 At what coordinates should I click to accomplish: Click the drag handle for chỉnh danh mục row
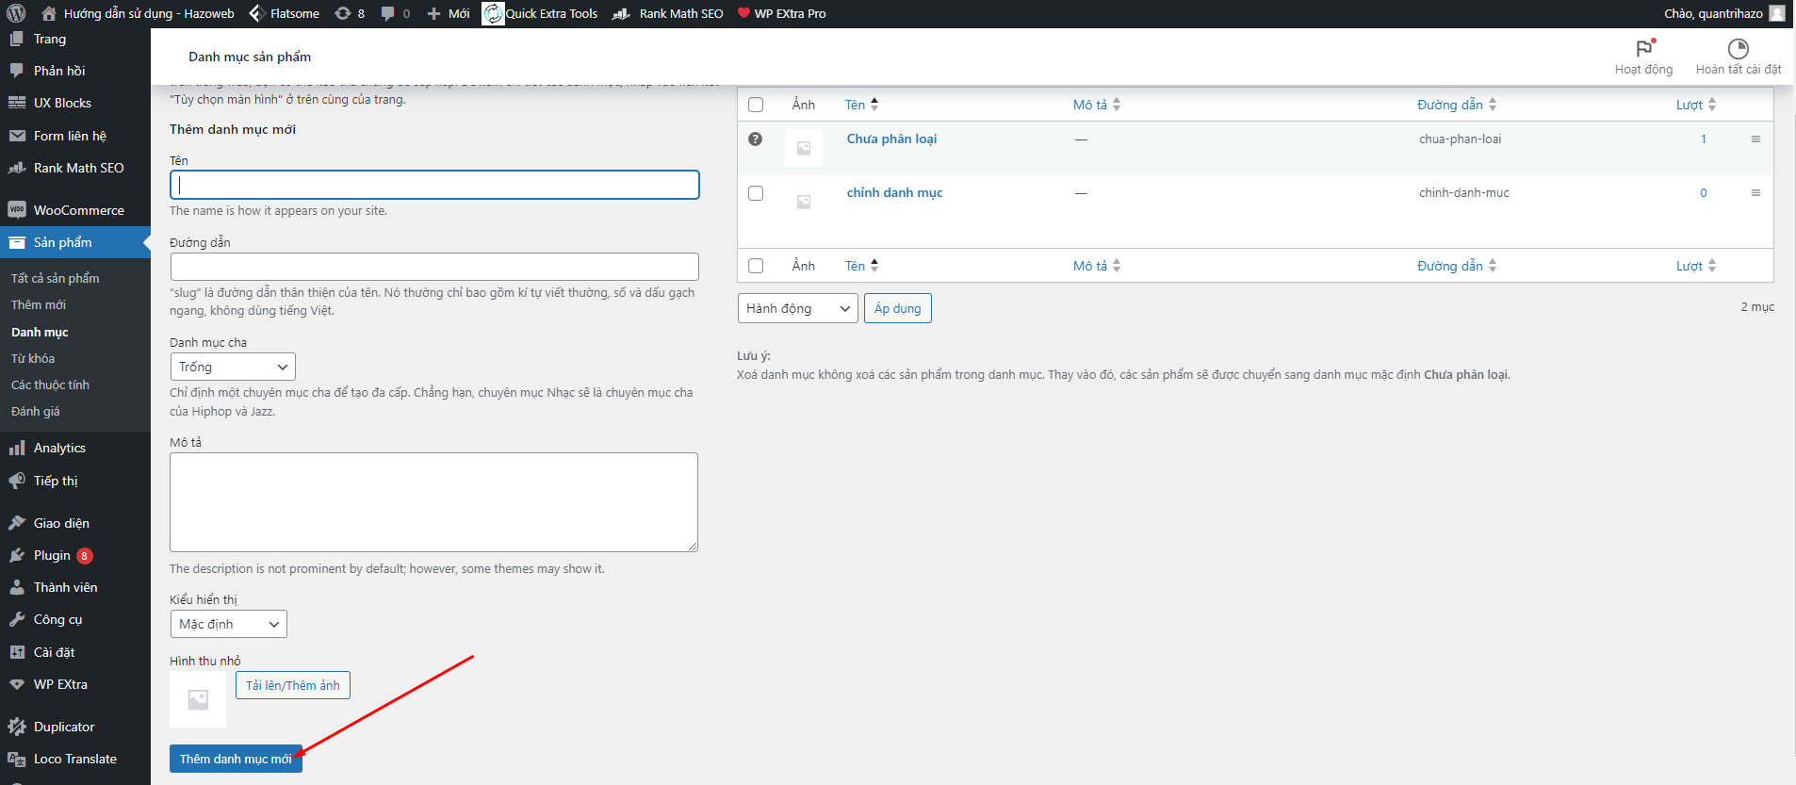tap(1755, 192)
